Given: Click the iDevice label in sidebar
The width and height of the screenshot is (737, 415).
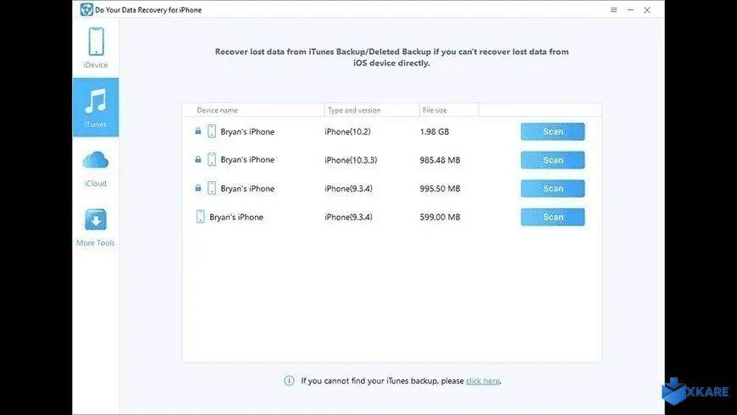Looking at the screenshot, I should [96, 65].
